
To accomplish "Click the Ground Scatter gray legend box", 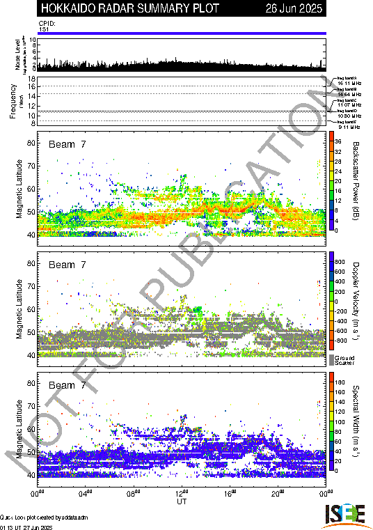I will (x=331, y=360).
